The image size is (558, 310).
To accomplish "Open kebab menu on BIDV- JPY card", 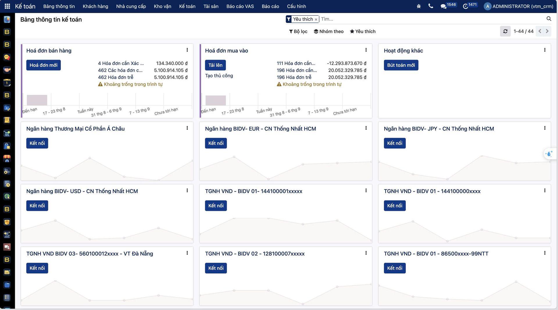I will coord(545,128).
